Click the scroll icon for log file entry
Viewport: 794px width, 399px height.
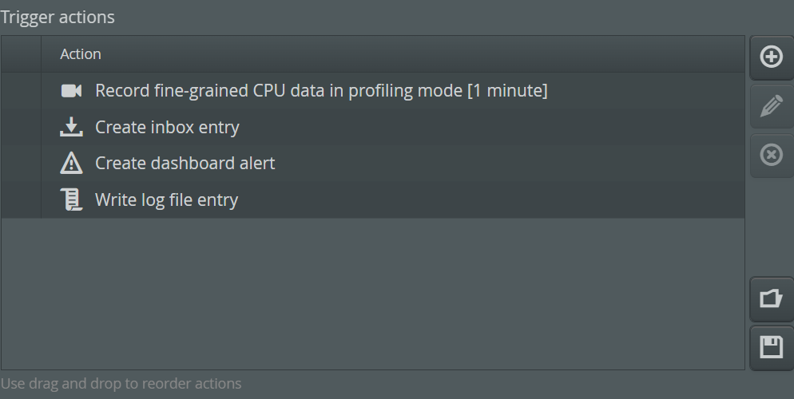click(71, 199)
